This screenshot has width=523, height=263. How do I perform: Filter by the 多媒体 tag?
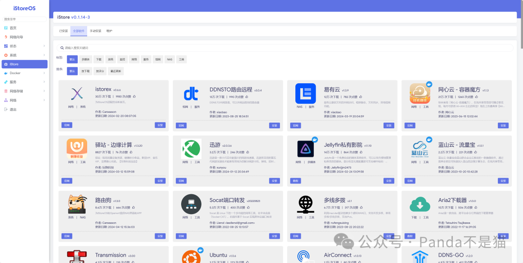point(85,60)
